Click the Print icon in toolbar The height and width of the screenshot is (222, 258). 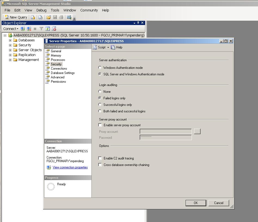click(x=61, y=17)
